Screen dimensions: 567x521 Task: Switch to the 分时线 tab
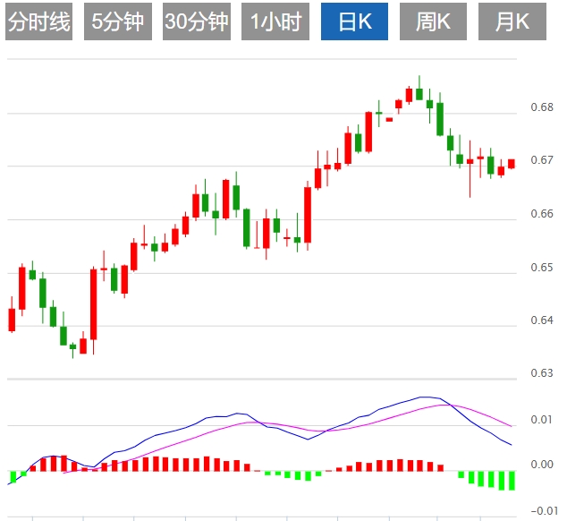(38, 22)
